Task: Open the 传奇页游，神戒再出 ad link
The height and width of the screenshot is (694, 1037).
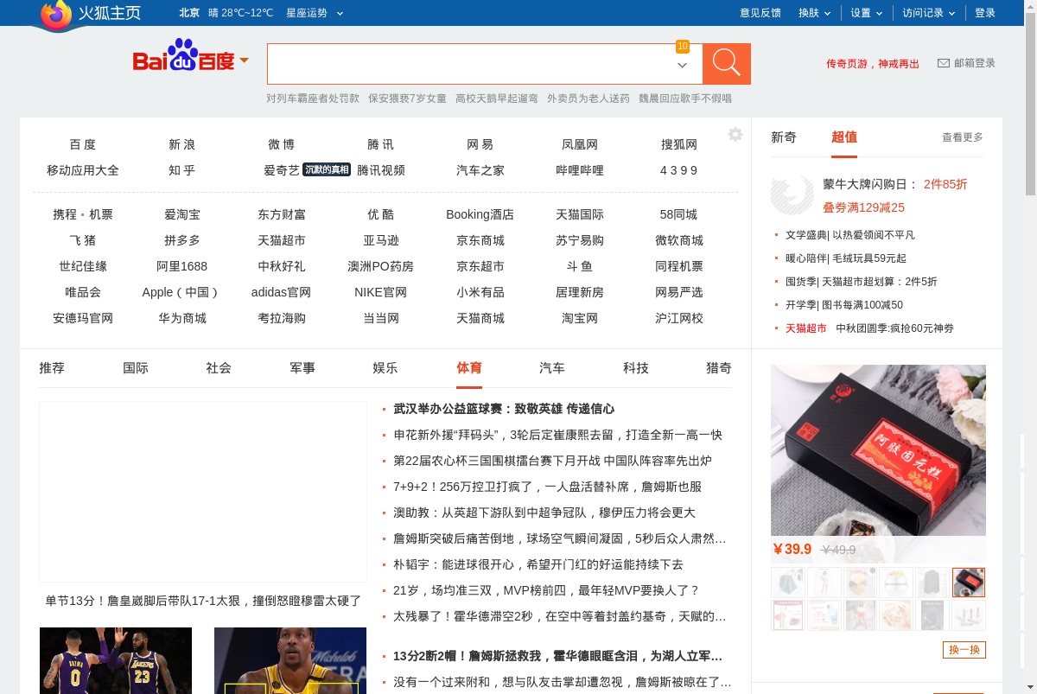Action: click(x=873, y=64)
